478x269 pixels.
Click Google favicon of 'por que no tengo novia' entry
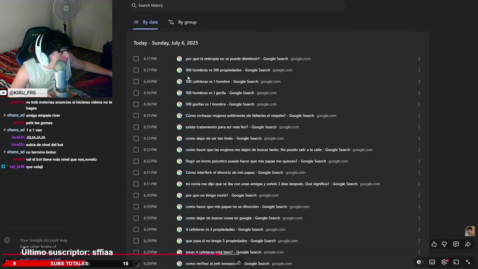tap(179, 195)
